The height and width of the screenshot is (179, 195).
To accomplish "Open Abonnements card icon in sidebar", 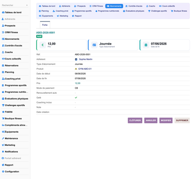I will tap(3, 39).
